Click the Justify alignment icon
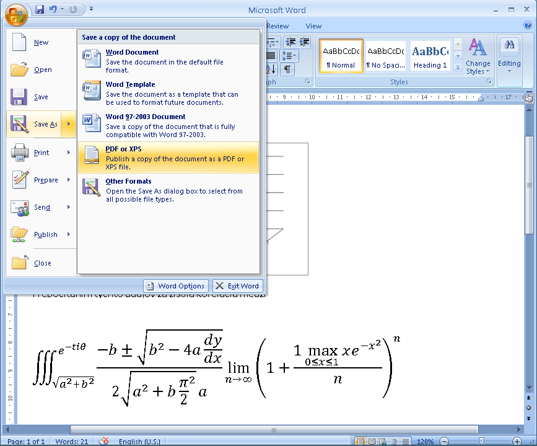Viewport: 537px width, 446px height. click(x=271, y=56)
